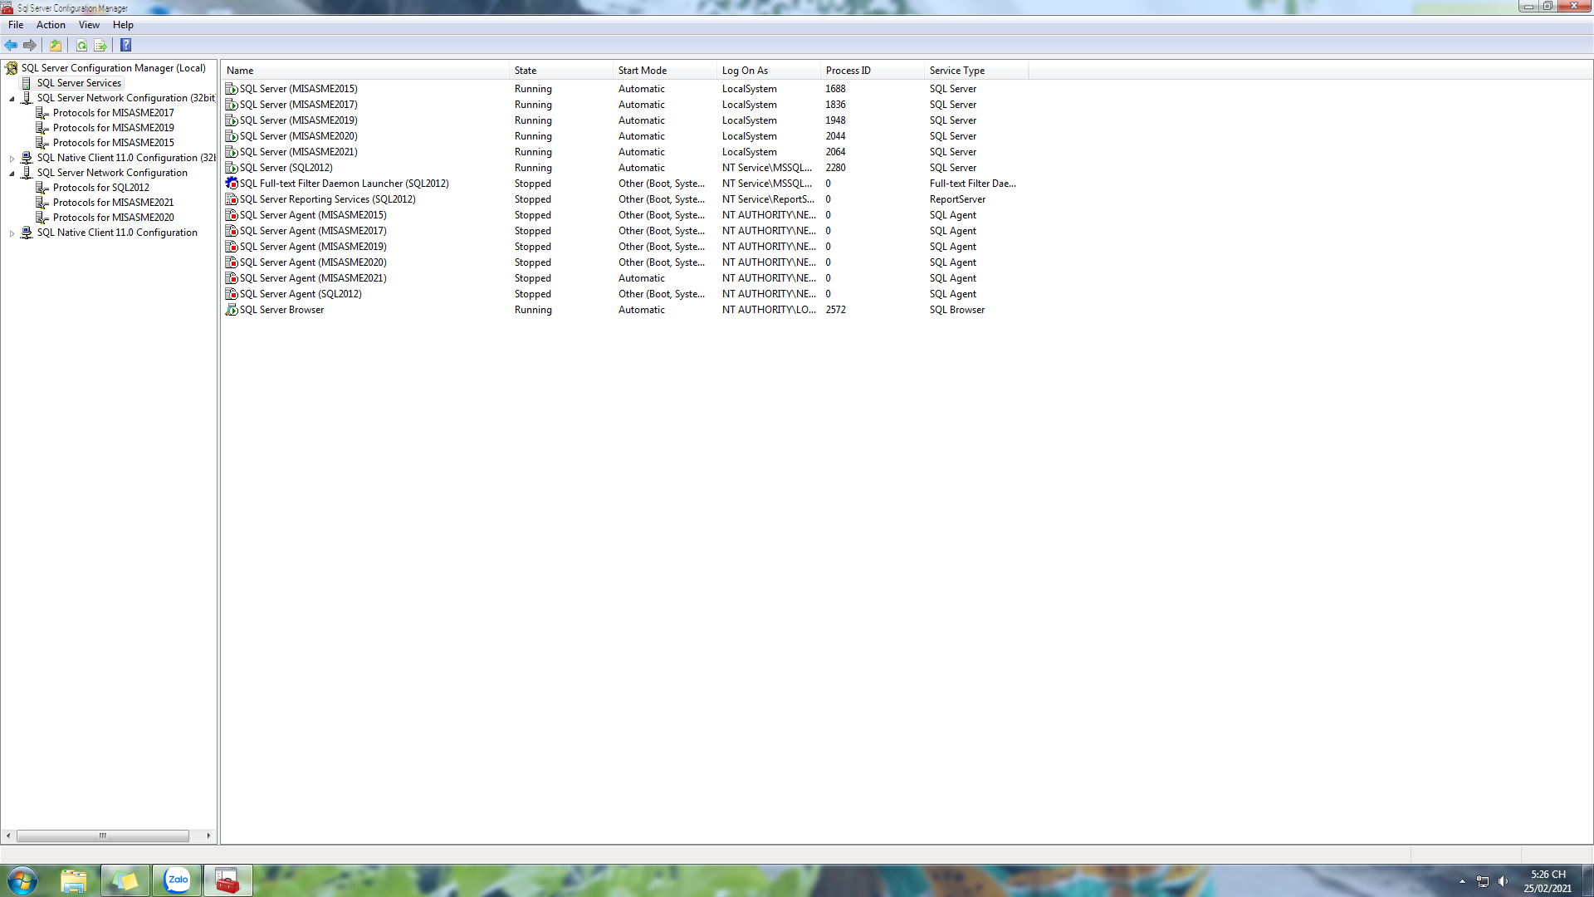Collapse SQL Server Network Configuration (32bit) node

[12, 99]
